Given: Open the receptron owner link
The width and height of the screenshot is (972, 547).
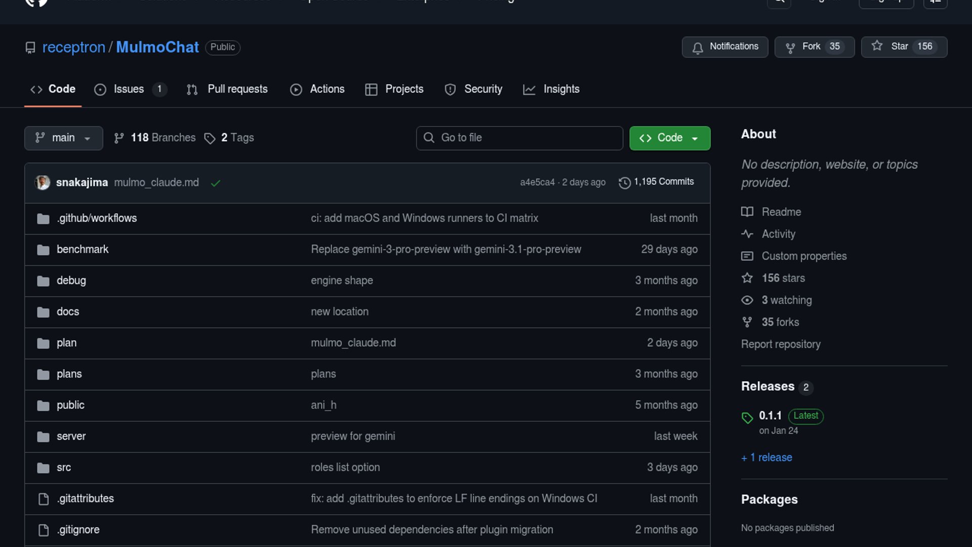Looking at the screenshot, I should click(x=73, y=47).
